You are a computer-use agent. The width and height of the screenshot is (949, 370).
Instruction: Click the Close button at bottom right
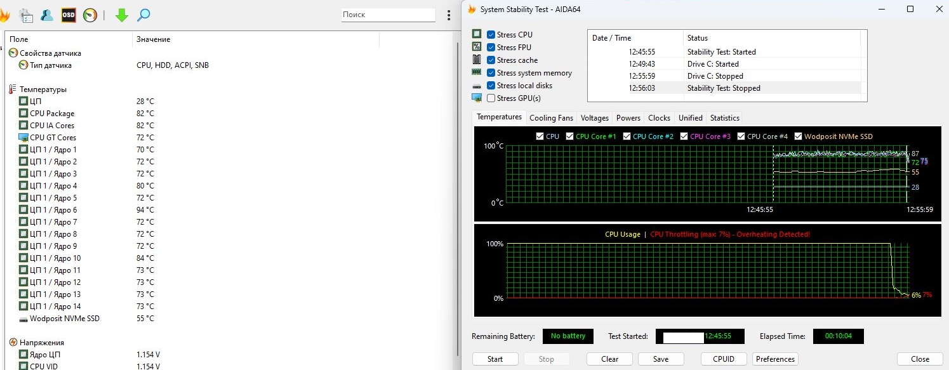pyautogui.click(x=920, y=359)
